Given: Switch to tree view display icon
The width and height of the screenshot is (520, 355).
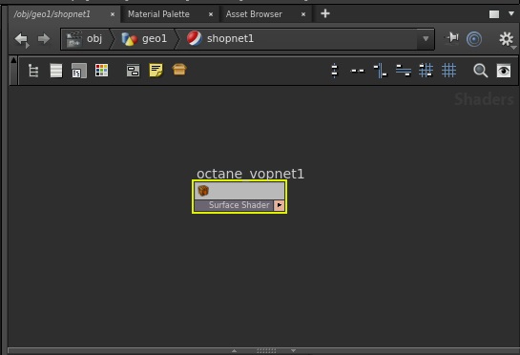Looking at the screenshot, I should tap(33, 71).
